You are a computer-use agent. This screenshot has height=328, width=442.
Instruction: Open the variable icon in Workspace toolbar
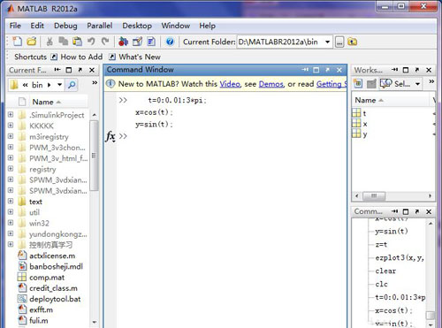[x=371, y=84]
